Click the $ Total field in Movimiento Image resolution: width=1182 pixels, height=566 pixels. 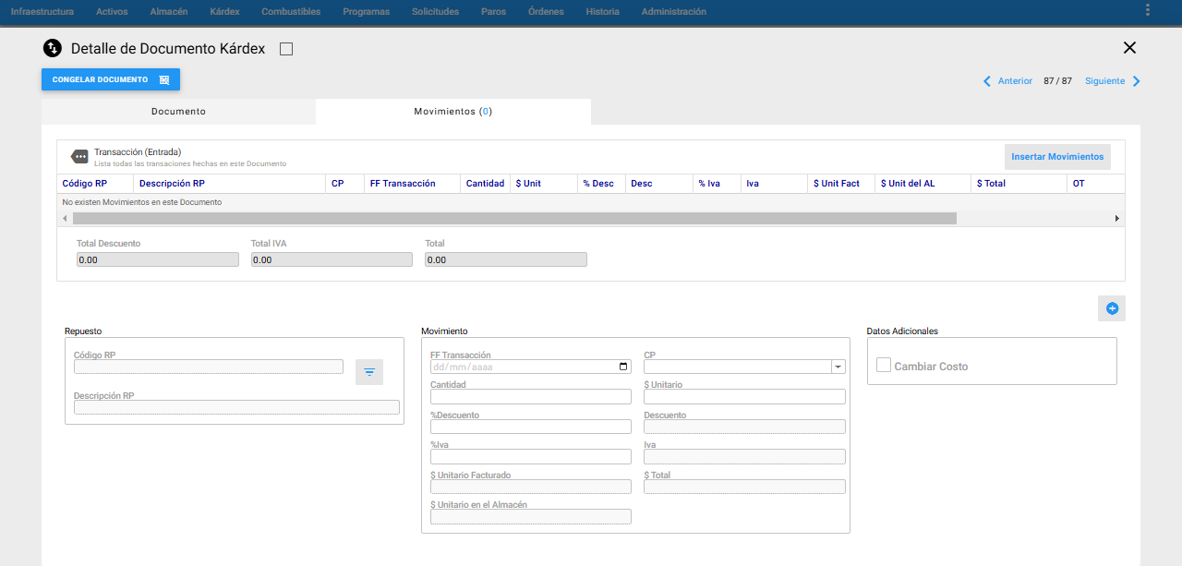[744, 487]
